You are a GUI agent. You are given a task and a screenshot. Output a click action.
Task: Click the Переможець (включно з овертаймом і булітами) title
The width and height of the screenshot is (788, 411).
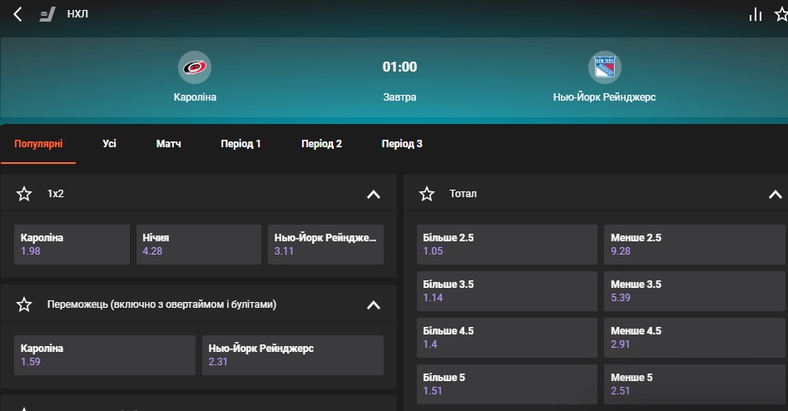tap(161, 305)
